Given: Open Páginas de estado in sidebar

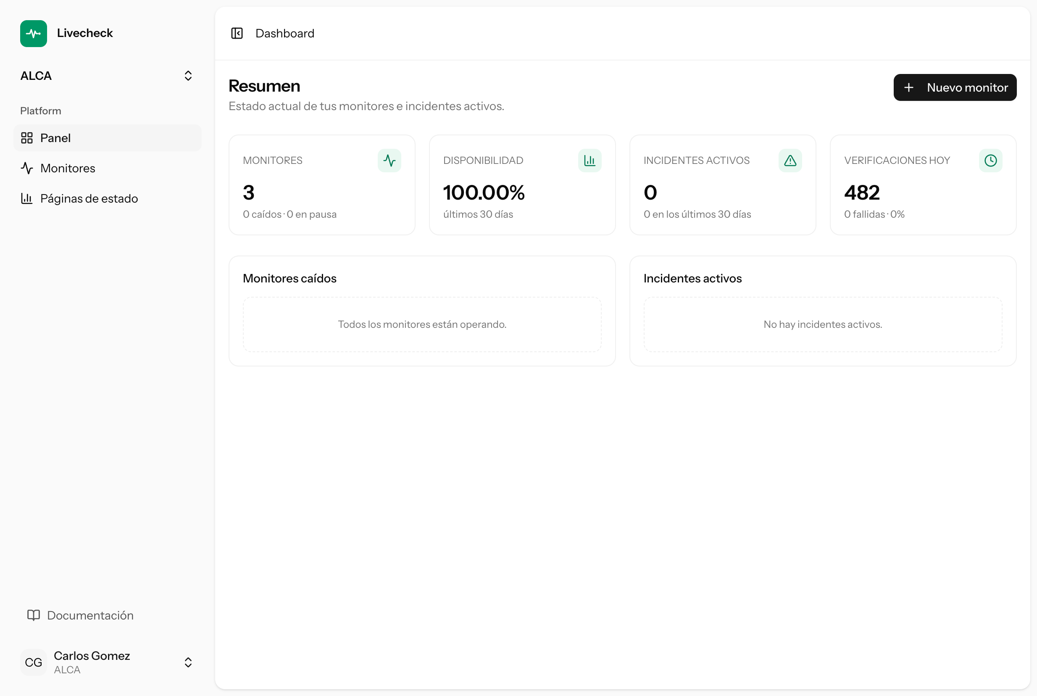Looking at the screenshot, I should (x=107, y=198).
